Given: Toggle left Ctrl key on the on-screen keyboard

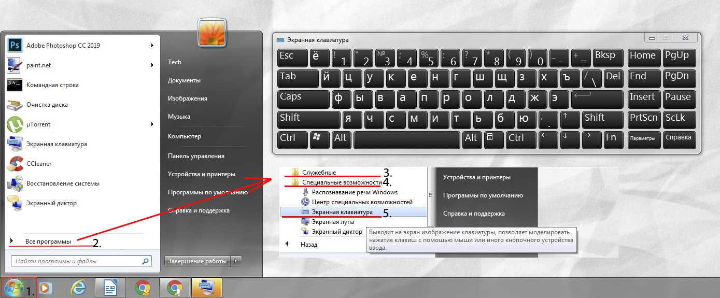Looking at the screenshot, I should tap(292, 140).
